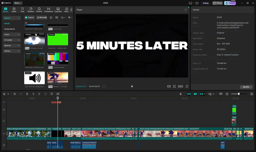Select the Hotel Mari..(240p).mp4 thumbnail

pos(34,59)
